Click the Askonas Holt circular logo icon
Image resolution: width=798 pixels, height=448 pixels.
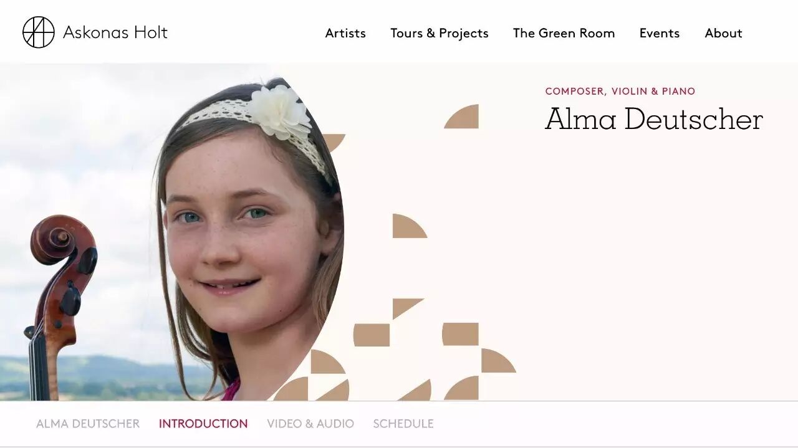(x=39, y=32)
